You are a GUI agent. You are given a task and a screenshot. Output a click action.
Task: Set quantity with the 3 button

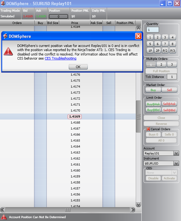pos(165,37)
